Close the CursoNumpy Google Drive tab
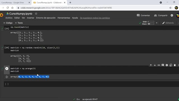Screen dimensions: 179x101 coord(29,3)
